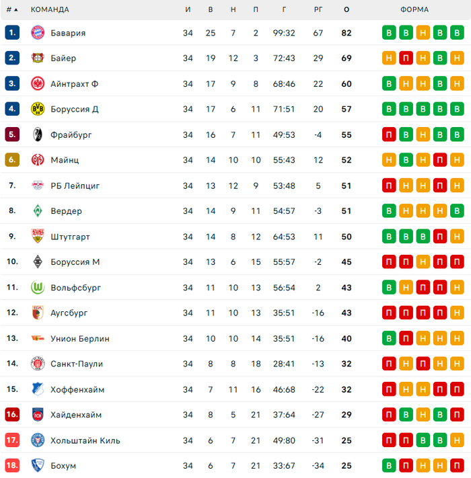The width and height of the screenshot is (471, 478).
Task: Click the КОМАНДА column header
Action: 50,10
